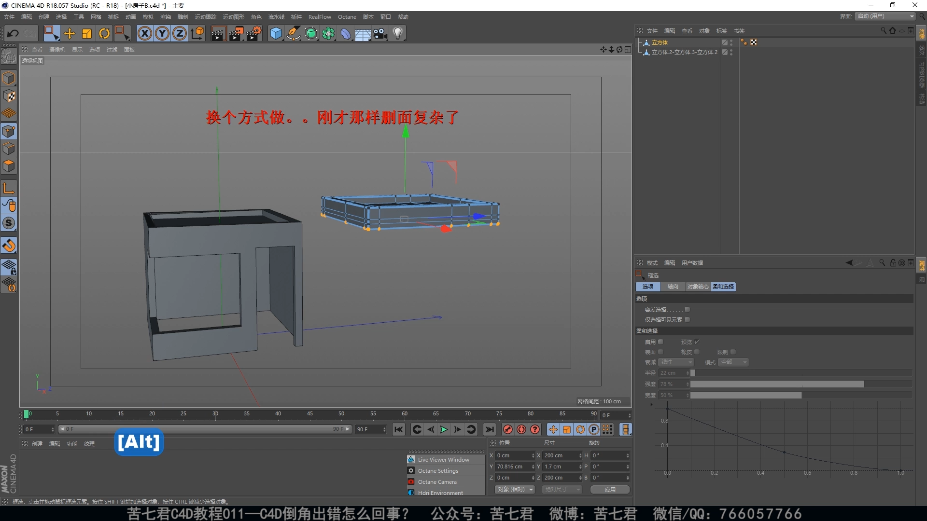Click the Enable Axis L-shaped icon
927x521 pixels.
click(9, 188)
